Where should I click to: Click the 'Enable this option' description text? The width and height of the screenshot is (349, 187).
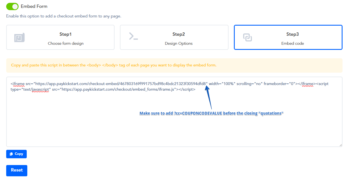64,16
